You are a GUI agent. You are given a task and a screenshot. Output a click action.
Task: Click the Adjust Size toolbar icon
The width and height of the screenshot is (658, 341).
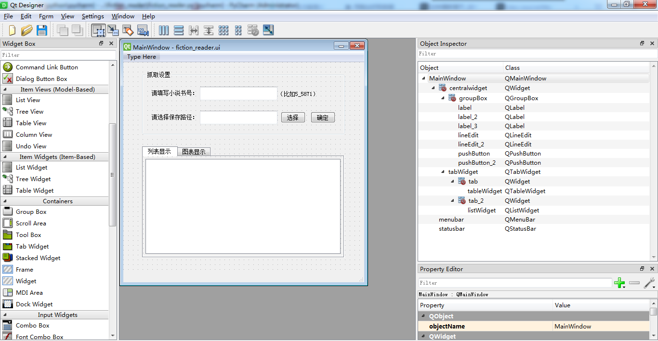[268, 30]
